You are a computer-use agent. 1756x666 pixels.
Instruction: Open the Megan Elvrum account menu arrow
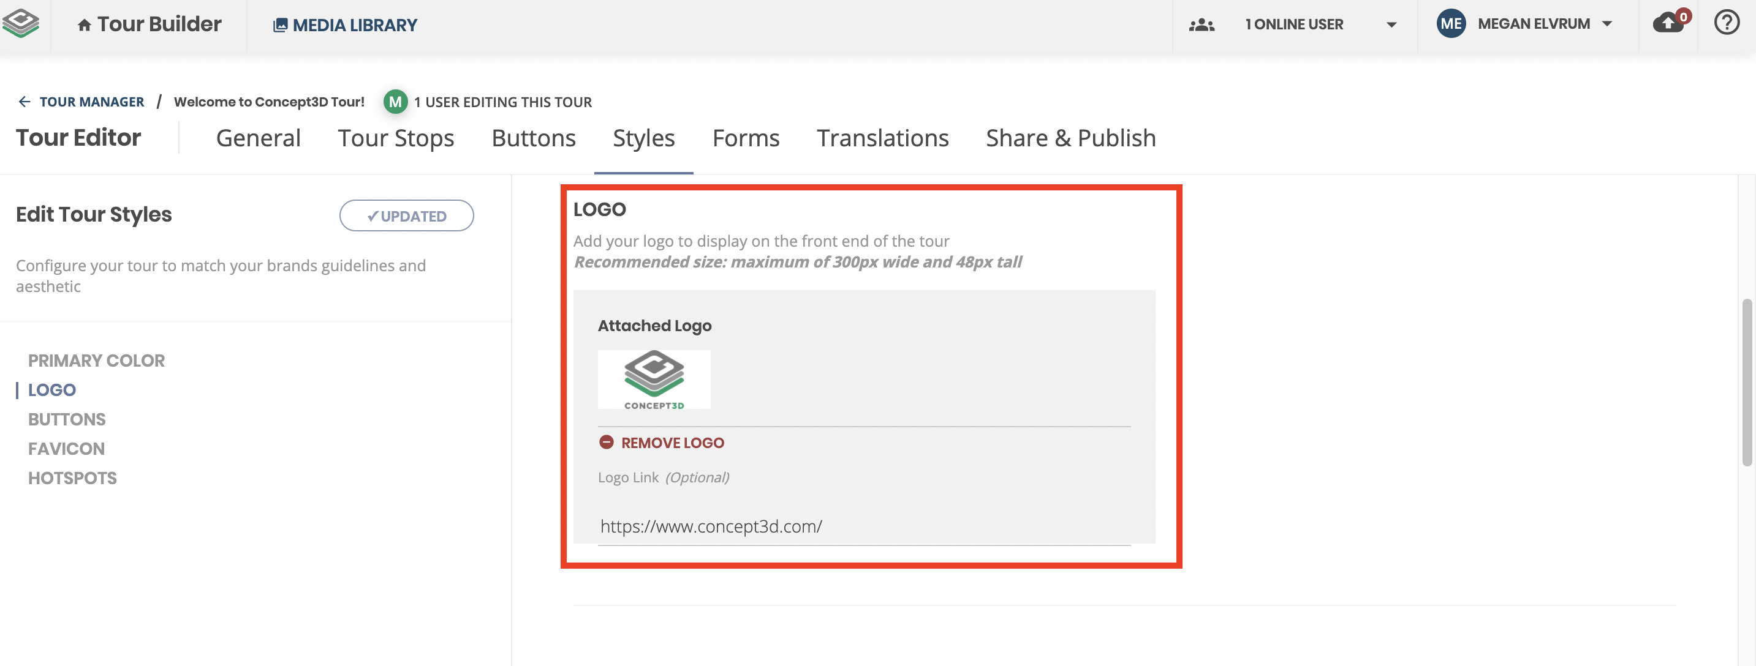point(1607,24)
